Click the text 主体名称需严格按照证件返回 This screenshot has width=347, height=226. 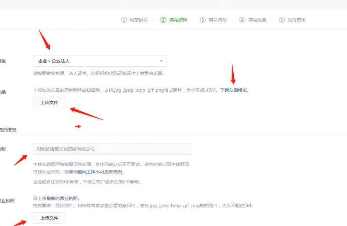62,165
